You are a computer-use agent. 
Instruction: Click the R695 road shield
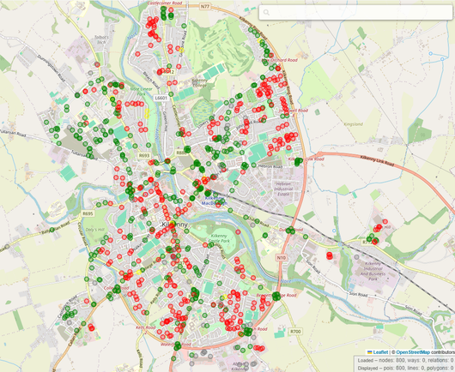(x=88, y=213)
